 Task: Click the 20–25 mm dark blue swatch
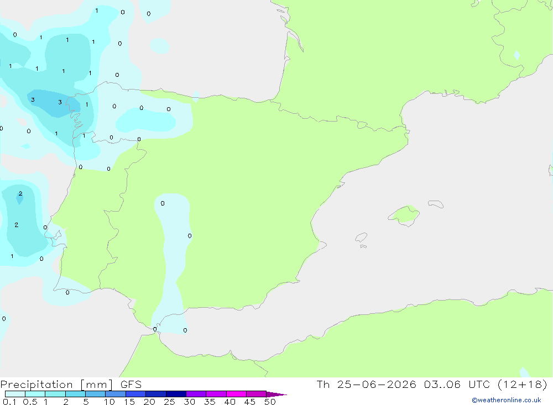click(x=156, y=394)
